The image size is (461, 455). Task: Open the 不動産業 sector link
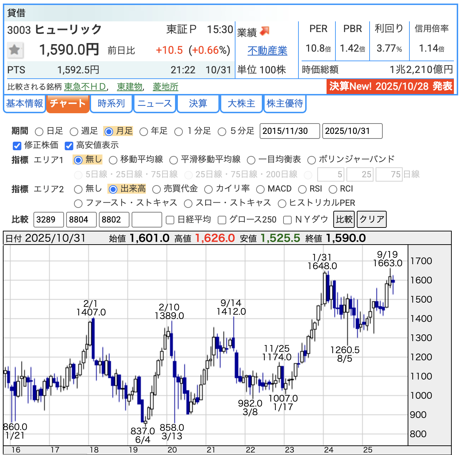tap(267, 51)
